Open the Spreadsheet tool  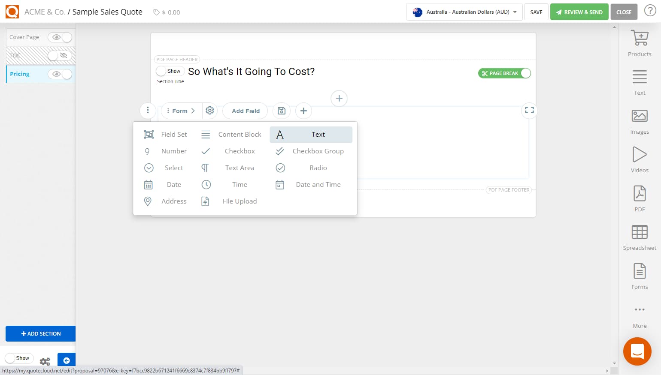tap(639, 236)
